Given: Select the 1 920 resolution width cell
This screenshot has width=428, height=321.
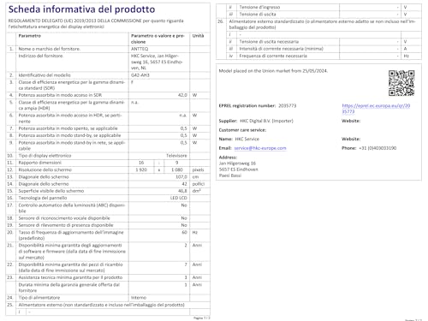Looking at the screenshot, I should click(141, 169).
